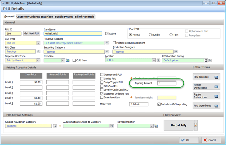This screenshot has height=145, width=226.
Task: Click the Item Name field
Action: [x=73, y=33]
